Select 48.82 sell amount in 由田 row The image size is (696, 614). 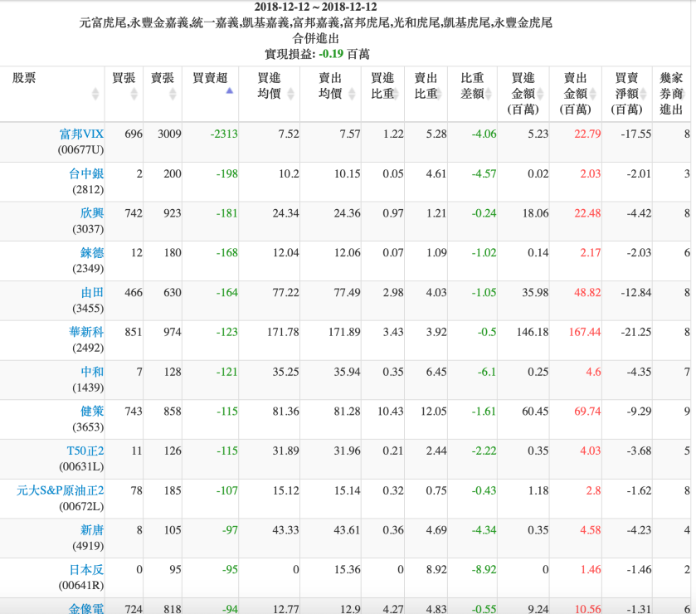(x=587, y=292)
